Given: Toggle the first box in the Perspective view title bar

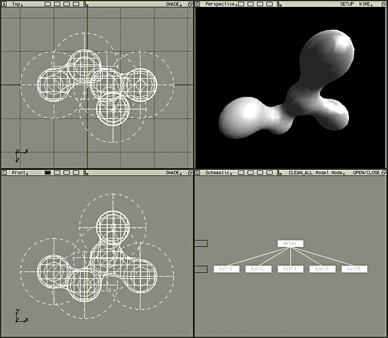Looking at the screenshot, I should click(249, 4).
